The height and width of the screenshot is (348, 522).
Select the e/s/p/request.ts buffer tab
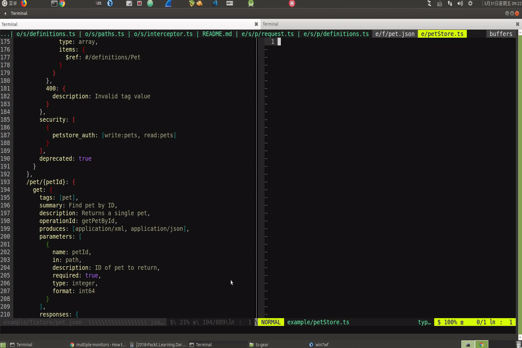[268, 34]
